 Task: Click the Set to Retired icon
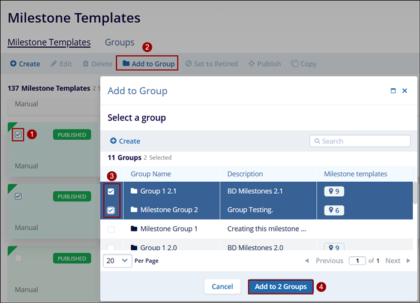tap(188, 64)
